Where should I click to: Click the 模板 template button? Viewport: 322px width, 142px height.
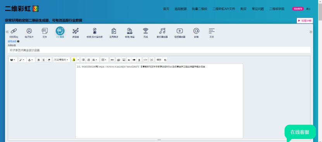159,60
